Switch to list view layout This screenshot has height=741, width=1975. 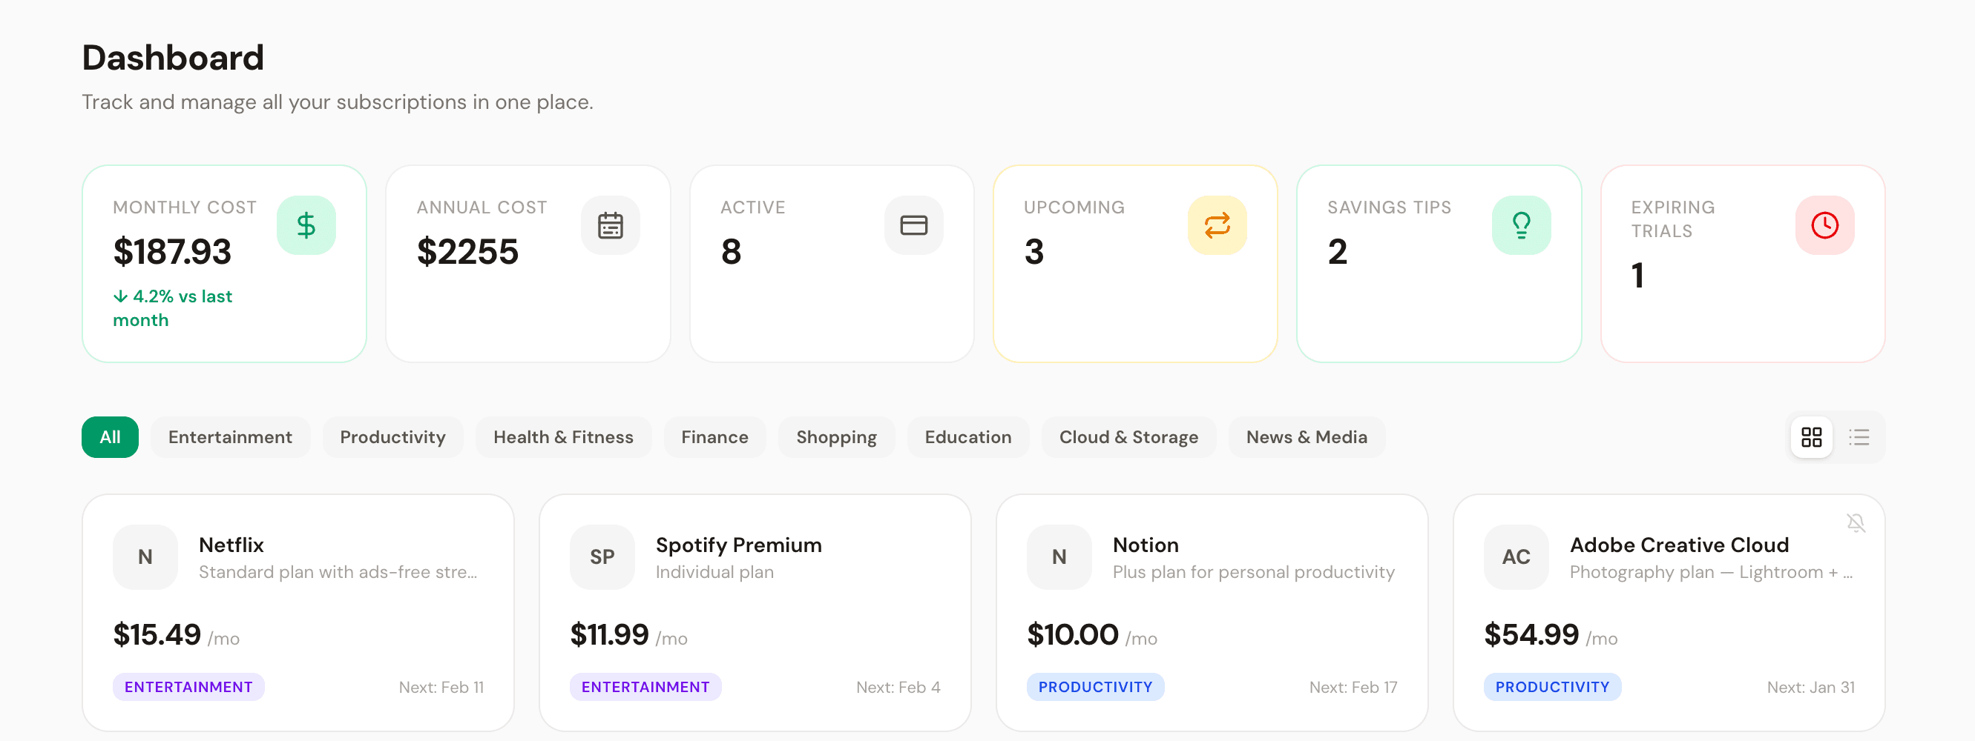[1859, 437]
